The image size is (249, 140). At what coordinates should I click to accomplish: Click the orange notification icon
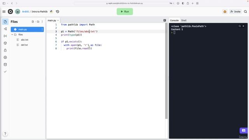tap(225, 12)
